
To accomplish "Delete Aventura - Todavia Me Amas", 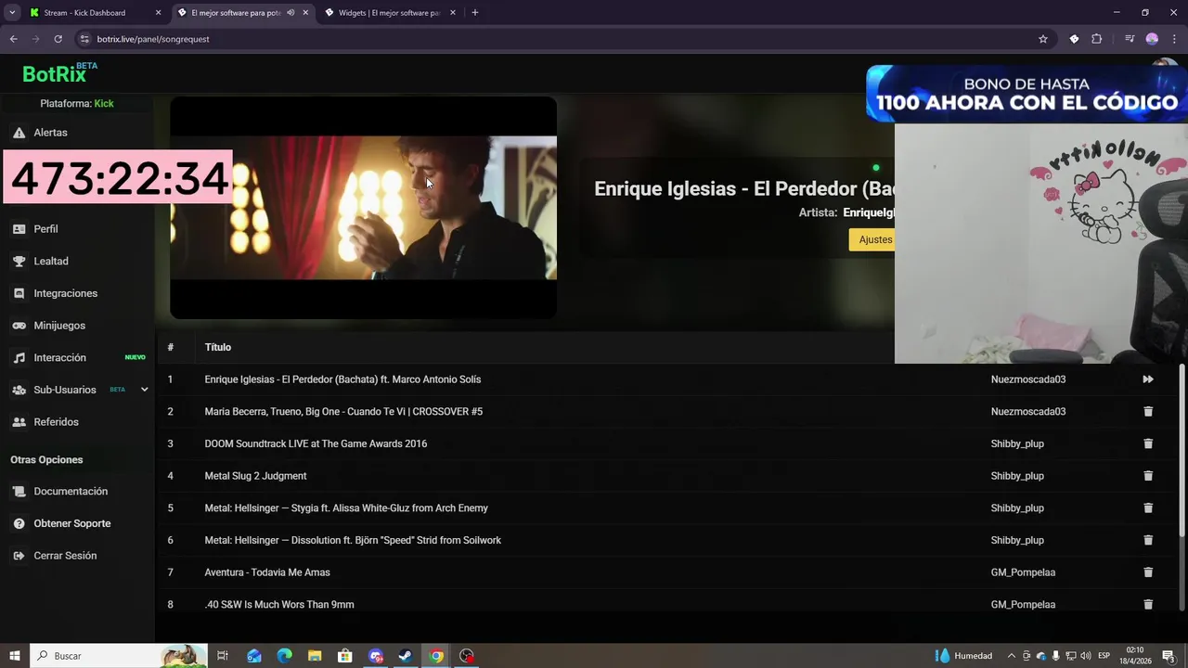I will coord(1148,572).
